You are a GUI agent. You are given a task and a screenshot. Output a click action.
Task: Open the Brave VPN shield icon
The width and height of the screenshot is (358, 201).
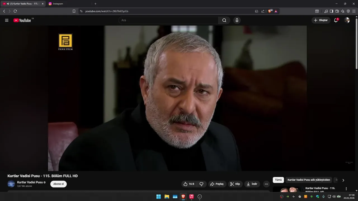[x=348, y=11]
